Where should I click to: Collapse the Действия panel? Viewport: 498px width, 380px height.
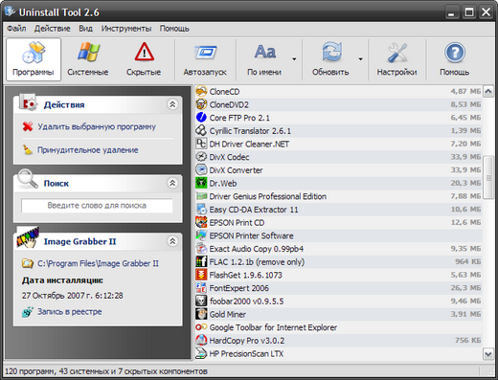[x=172, y=104]
